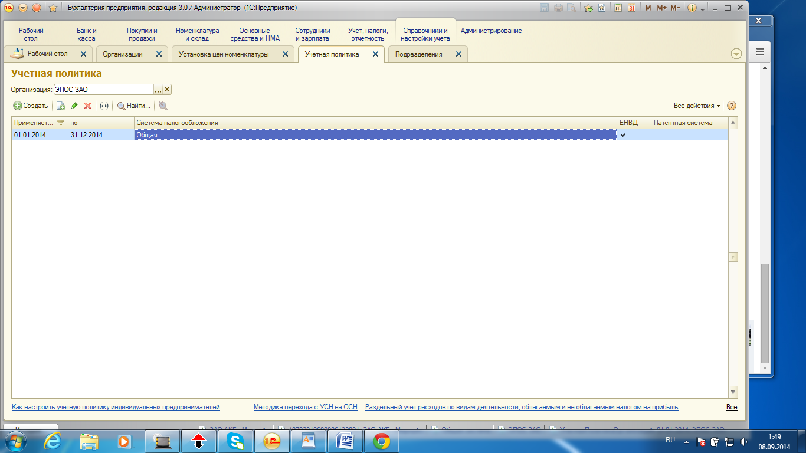The height and width of the screenshot is (453, 806).
Task: Open Учет, налоги, отчетность section
Action: coord(368,34)
